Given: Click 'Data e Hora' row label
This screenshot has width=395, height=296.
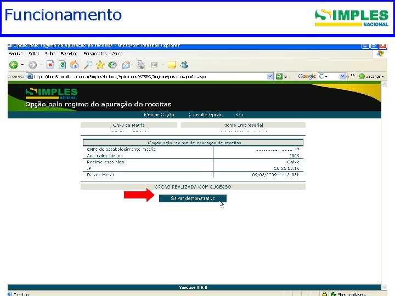Looking at the screenshot, I should pyautogui.click(x=100, y=174).
